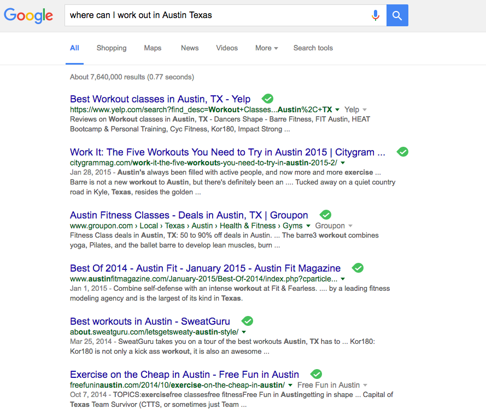This screenshot has width=486, height=414.
Task: Expand green arrow after citygrammag.com URL
Action: (x=342, y=163)
